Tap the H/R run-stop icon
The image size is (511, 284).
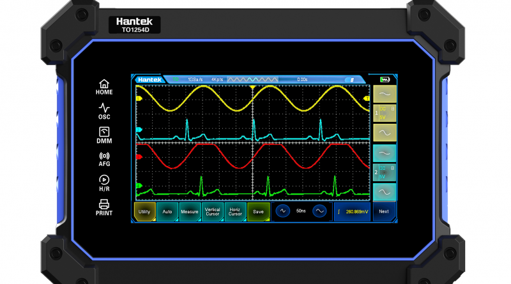click(104, 183)
